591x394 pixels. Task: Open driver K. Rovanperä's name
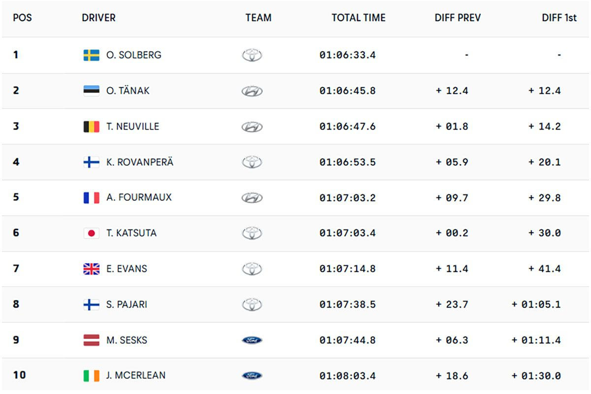[140, 162]
